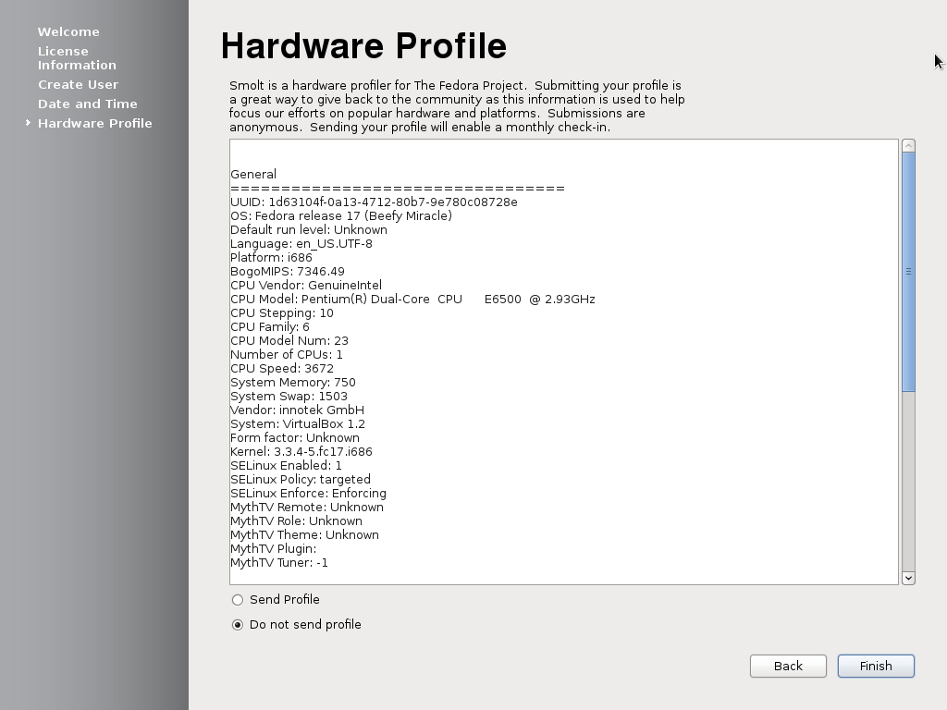Screen dimensions: 947x710
Task: Click 'Kernel: 3.3.4-5.fc17.i686' line
Action: [x=301, y=452]
